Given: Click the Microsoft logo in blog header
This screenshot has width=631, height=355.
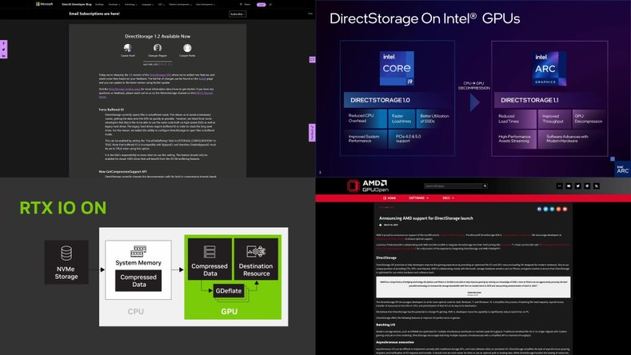Looking at the screenshot, I should tap(44, 4).
